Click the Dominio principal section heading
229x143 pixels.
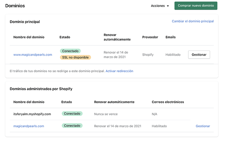pos(25,22)
